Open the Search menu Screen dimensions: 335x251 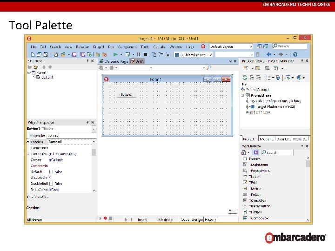[55, 47]
